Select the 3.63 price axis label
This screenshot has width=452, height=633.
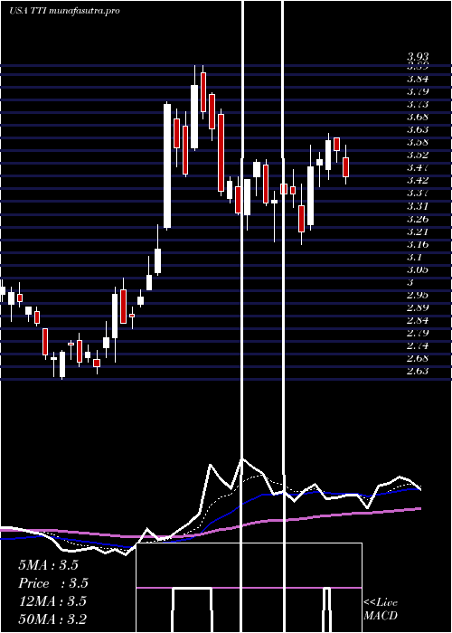pos(418,129)
